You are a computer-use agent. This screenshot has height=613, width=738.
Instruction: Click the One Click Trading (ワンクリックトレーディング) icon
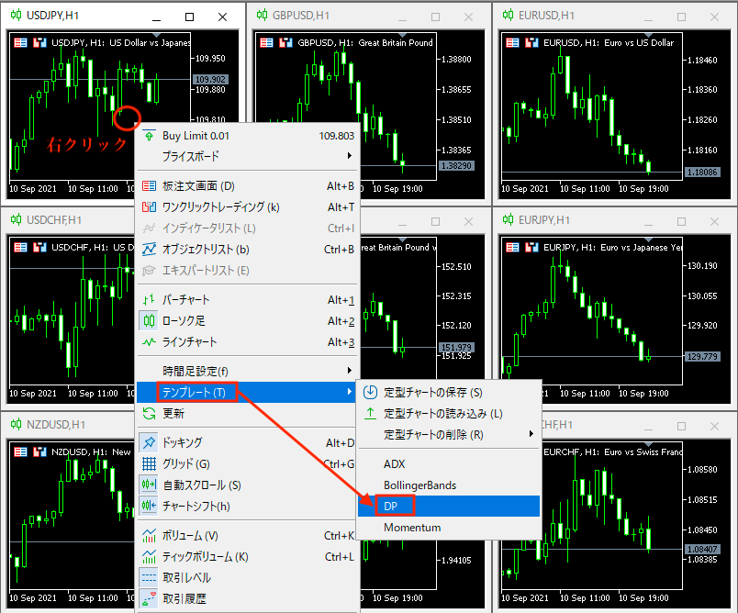149,207
